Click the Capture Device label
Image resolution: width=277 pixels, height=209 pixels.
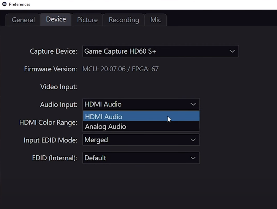[x=53, y=51]
